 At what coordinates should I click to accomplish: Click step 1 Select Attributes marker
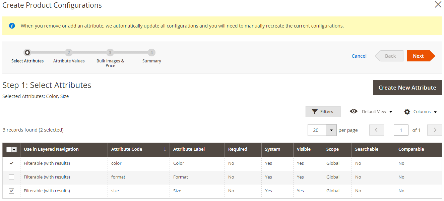click(x=27, y=52)
